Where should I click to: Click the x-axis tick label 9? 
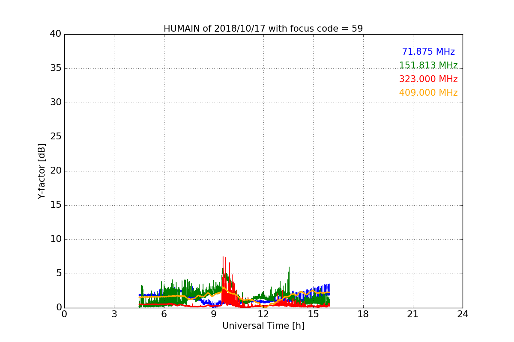coord(214,314)
